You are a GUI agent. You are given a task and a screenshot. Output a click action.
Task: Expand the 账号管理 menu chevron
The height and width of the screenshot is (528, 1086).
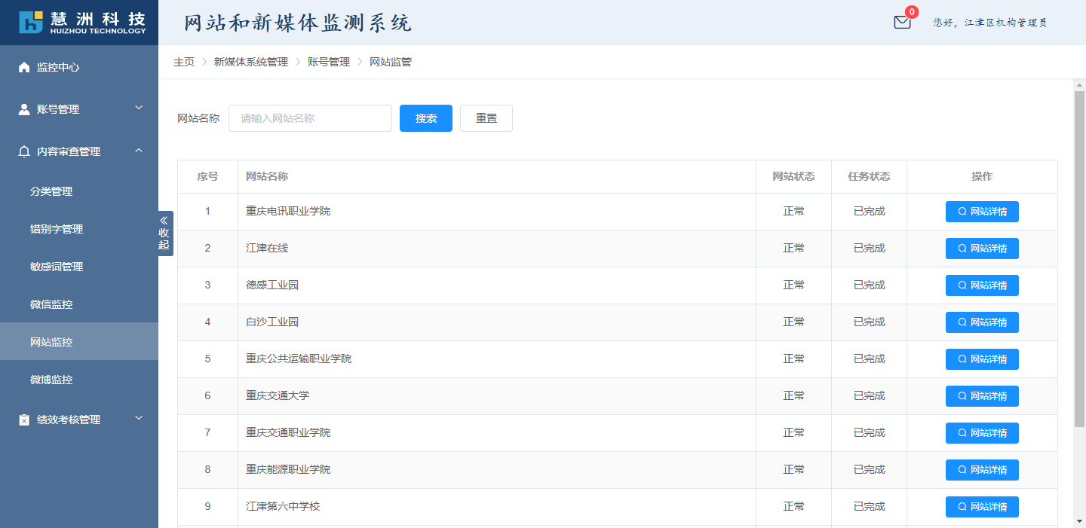click(139, 108)
